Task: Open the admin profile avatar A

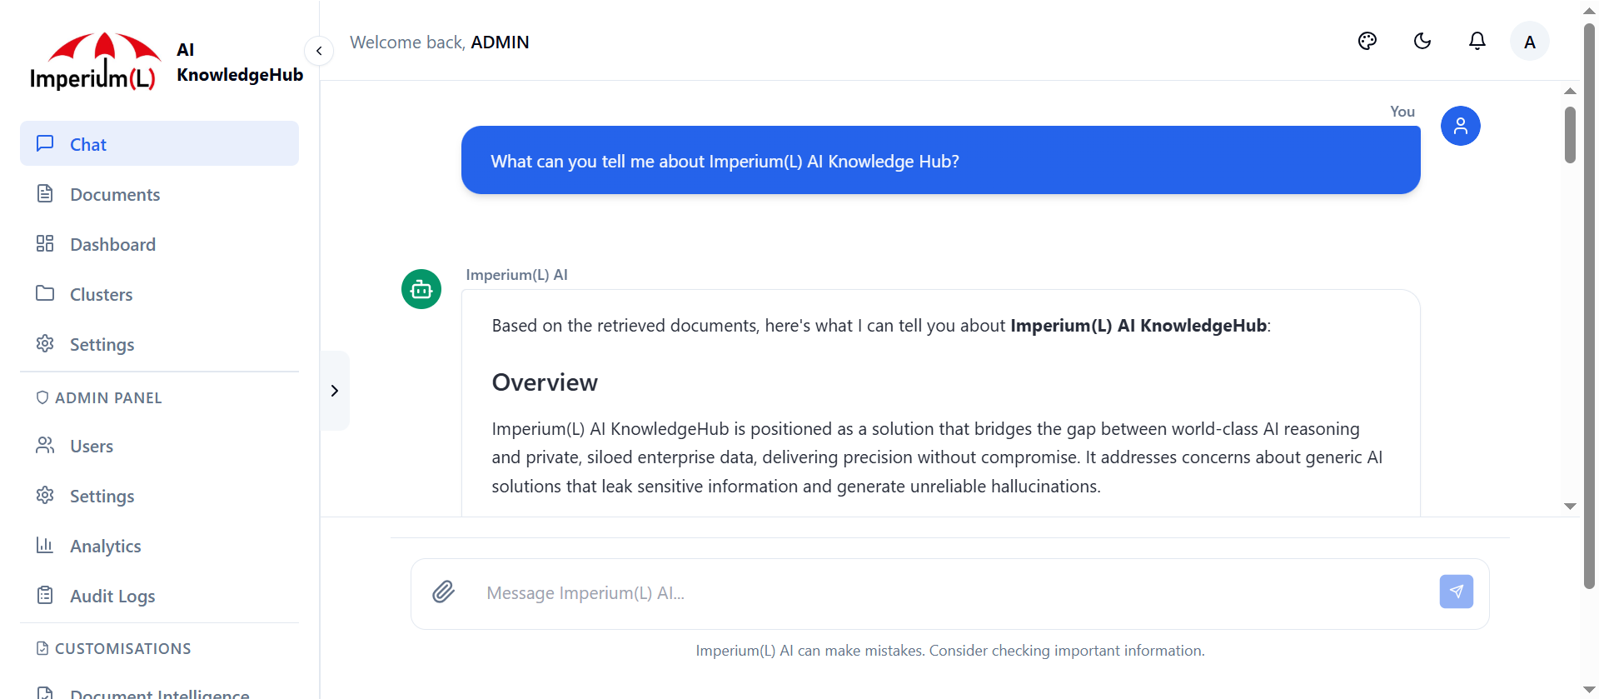Action: [1530, 42]
